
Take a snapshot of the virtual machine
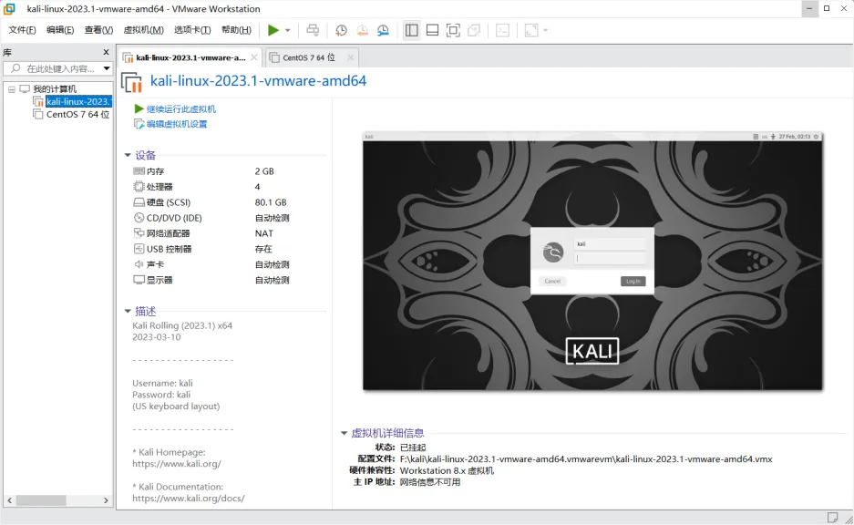click(x=341, y=30)
